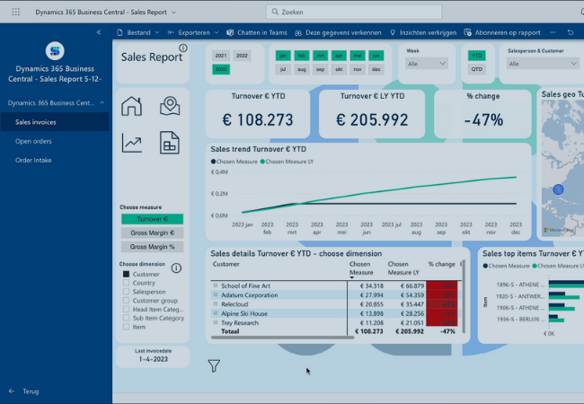Select the YTD period button
584x404 pixels.
click(x=477, y=56)
